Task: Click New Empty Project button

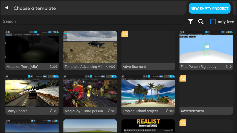Action: click(x=209, y=8)
